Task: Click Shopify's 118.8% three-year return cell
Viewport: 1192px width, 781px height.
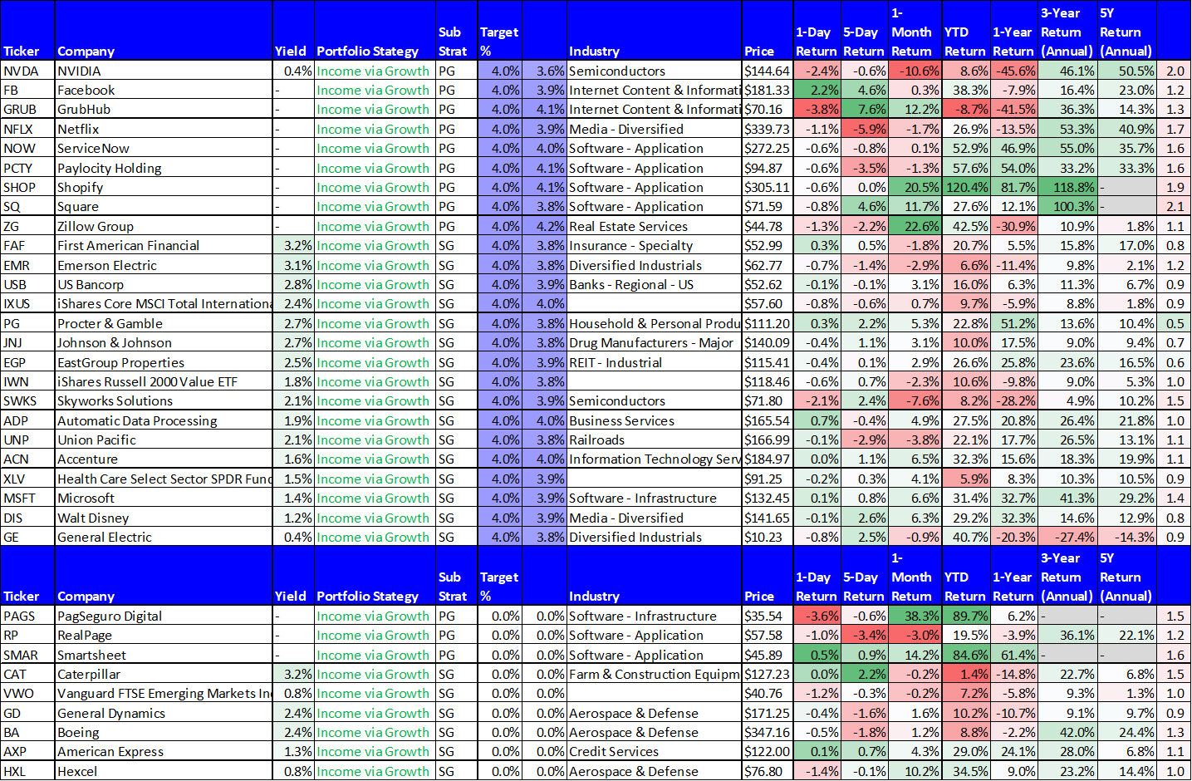Action: tap(1067, 187)
